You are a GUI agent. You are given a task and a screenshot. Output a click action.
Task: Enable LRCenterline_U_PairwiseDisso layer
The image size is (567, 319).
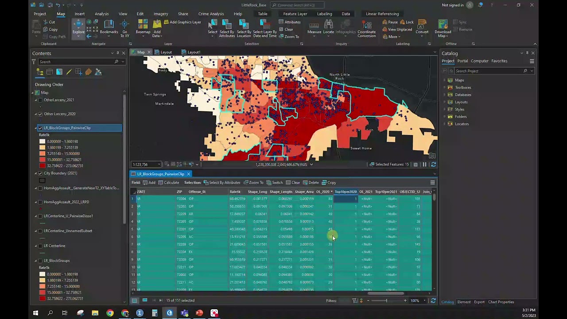click(40, 216)
